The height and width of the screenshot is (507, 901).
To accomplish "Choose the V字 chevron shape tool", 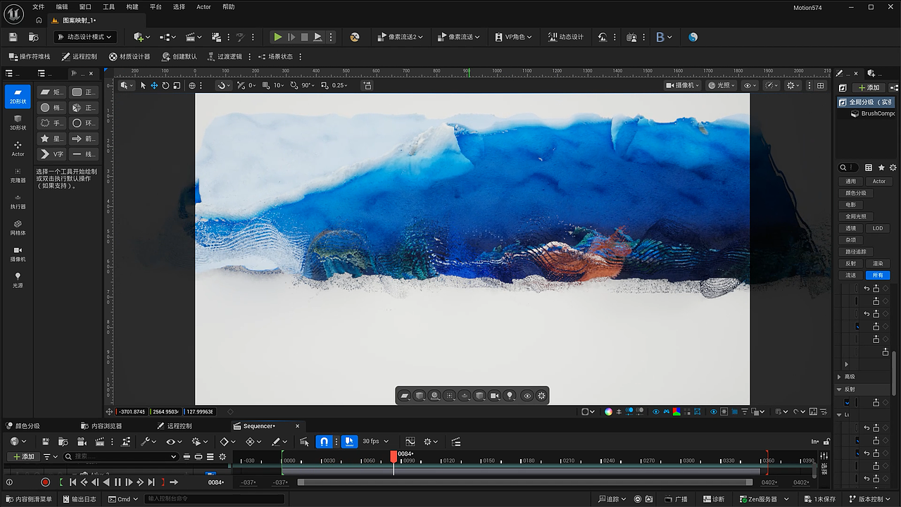I will pos(51,154).
